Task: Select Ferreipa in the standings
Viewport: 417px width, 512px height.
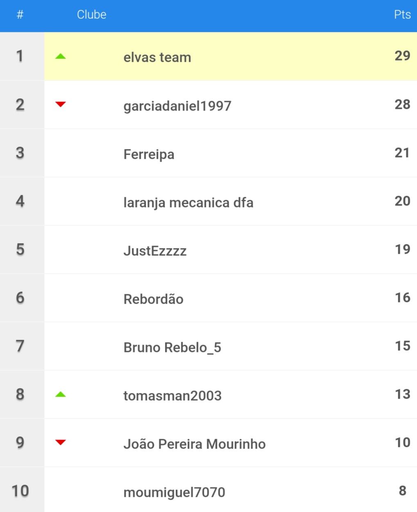Action: tap(149, 155)
